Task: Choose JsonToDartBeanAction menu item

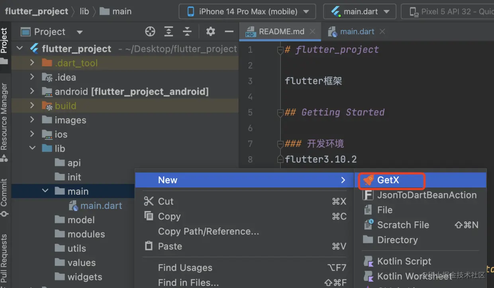Action: point(420,195)
